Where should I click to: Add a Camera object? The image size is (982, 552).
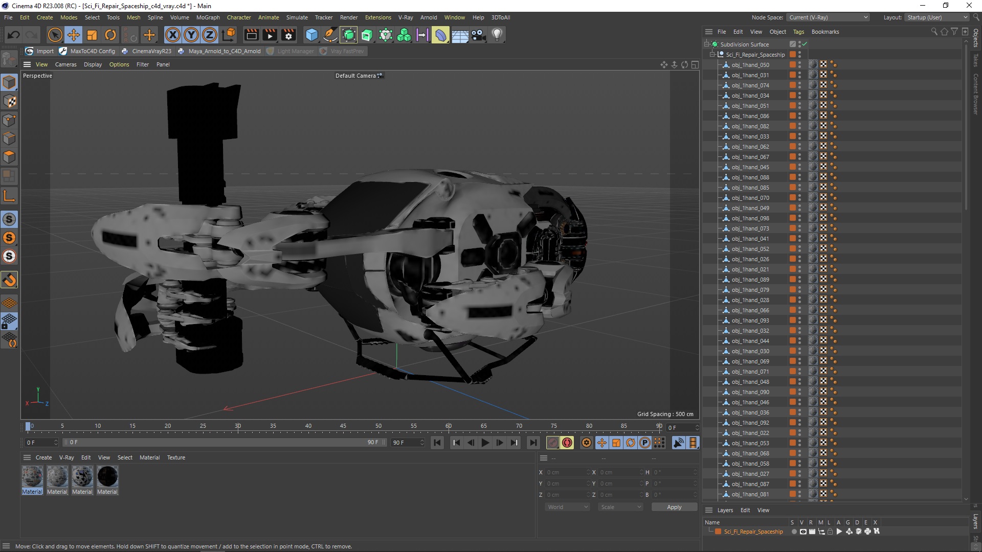(478, 35)
